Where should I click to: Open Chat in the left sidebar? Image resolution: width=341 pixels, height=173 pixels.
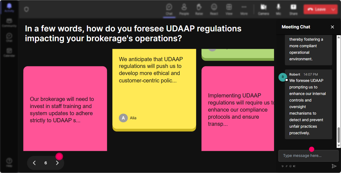[9, 38]
